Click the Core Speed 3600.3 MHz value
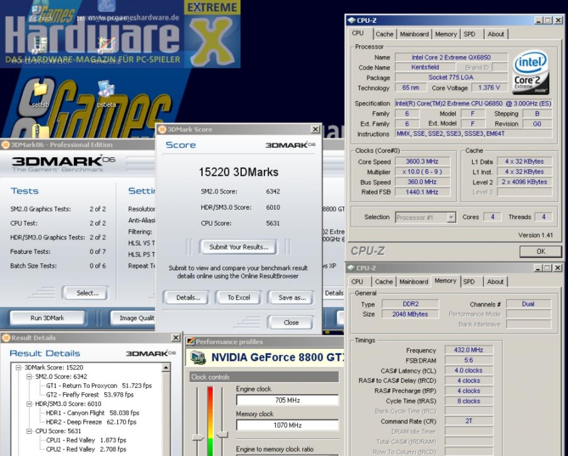568x456 pixels. 422,162
